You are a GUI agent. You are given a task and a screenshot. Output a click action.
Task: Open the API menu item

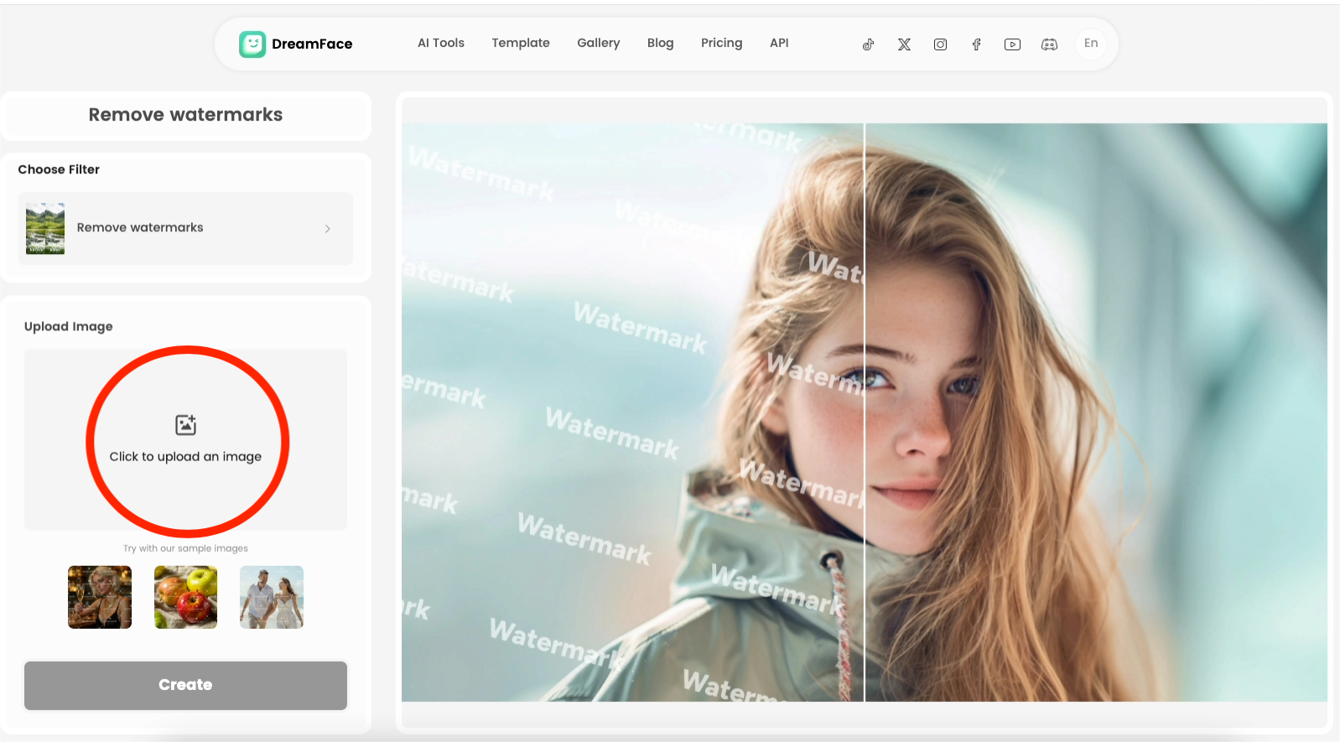pyautogui.click(x=779, y=43)
